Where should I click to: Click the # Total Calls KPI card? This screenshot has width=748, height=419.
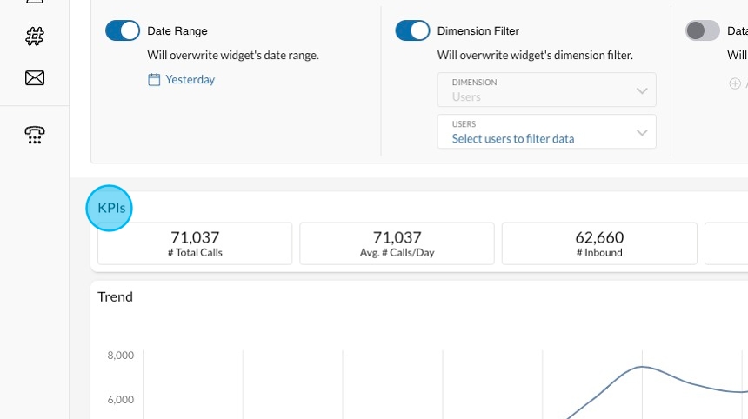click(195, 243)
